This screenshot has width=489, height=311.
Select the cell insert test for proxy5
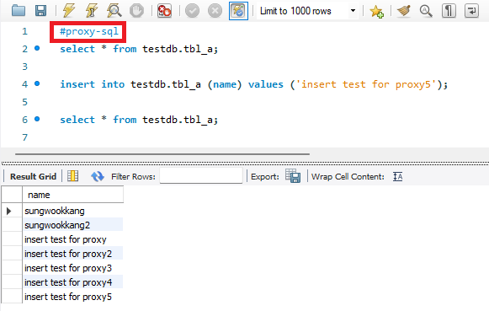tap(73, 297)
